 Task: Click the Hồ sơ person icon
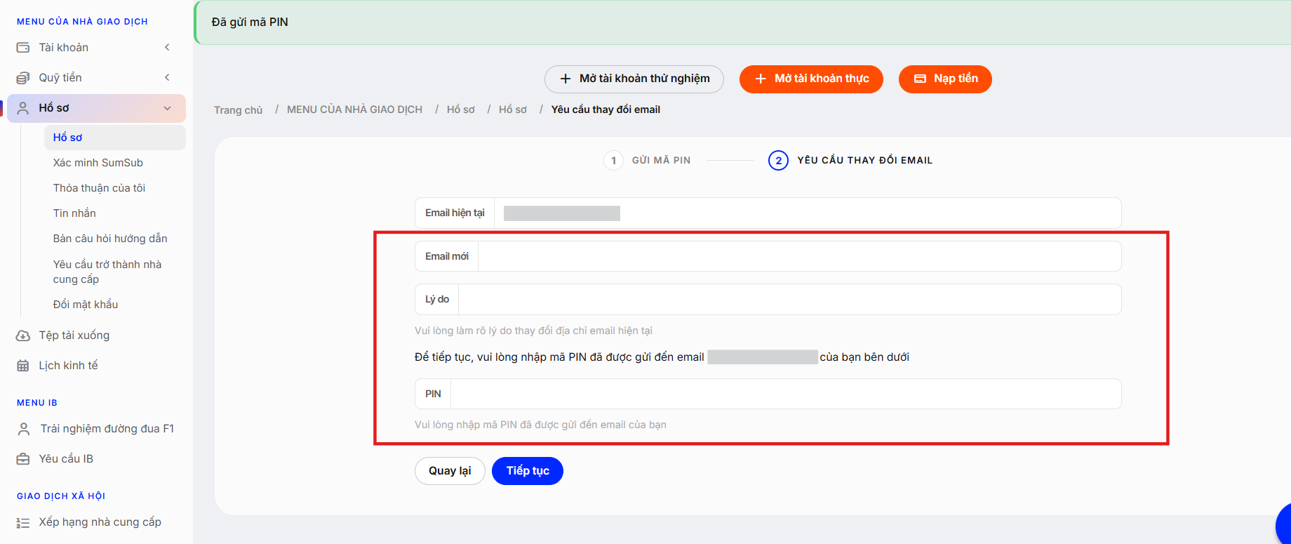coord(23,108)
